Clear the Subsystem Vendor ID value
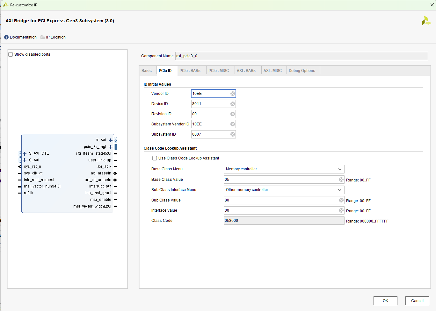Screen dimensions: 436x311 click(x=233, y=124)
